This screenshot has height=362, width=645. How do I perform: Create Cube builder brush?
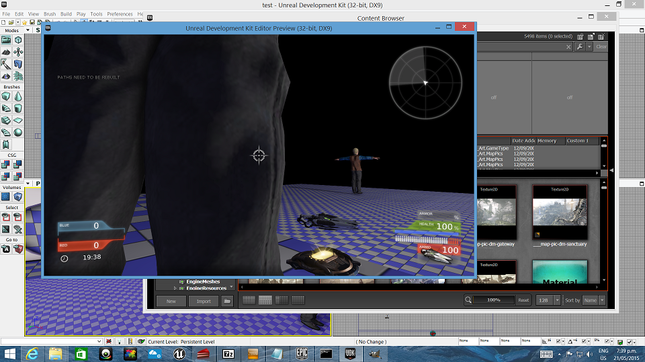pos(6,97)
